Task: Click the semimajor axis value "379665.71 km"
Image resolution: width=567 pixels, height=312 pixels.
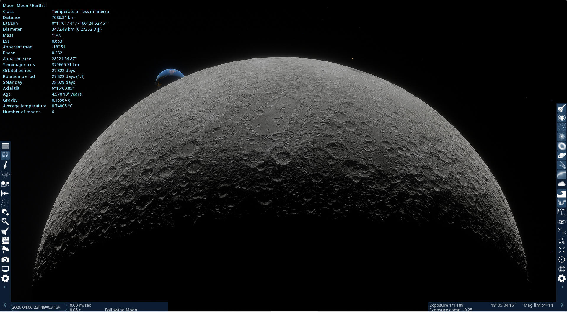Action: coord(65,65)
